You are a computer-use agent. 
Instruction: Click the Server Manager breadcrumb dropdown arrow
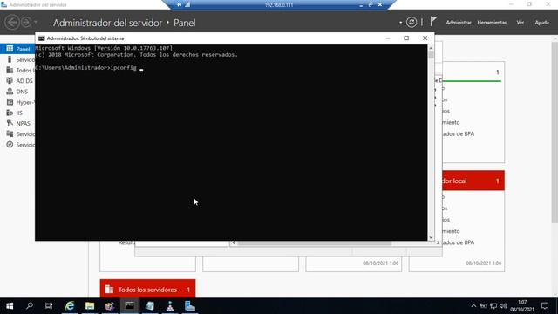[401, 23]
